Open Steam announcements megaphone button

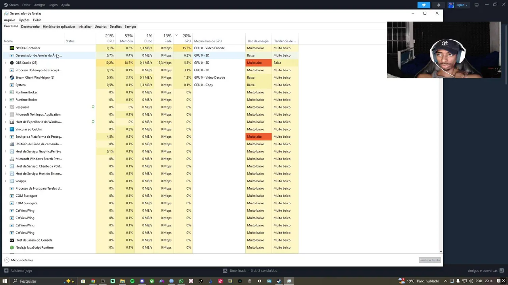click(x=424, y=5)
